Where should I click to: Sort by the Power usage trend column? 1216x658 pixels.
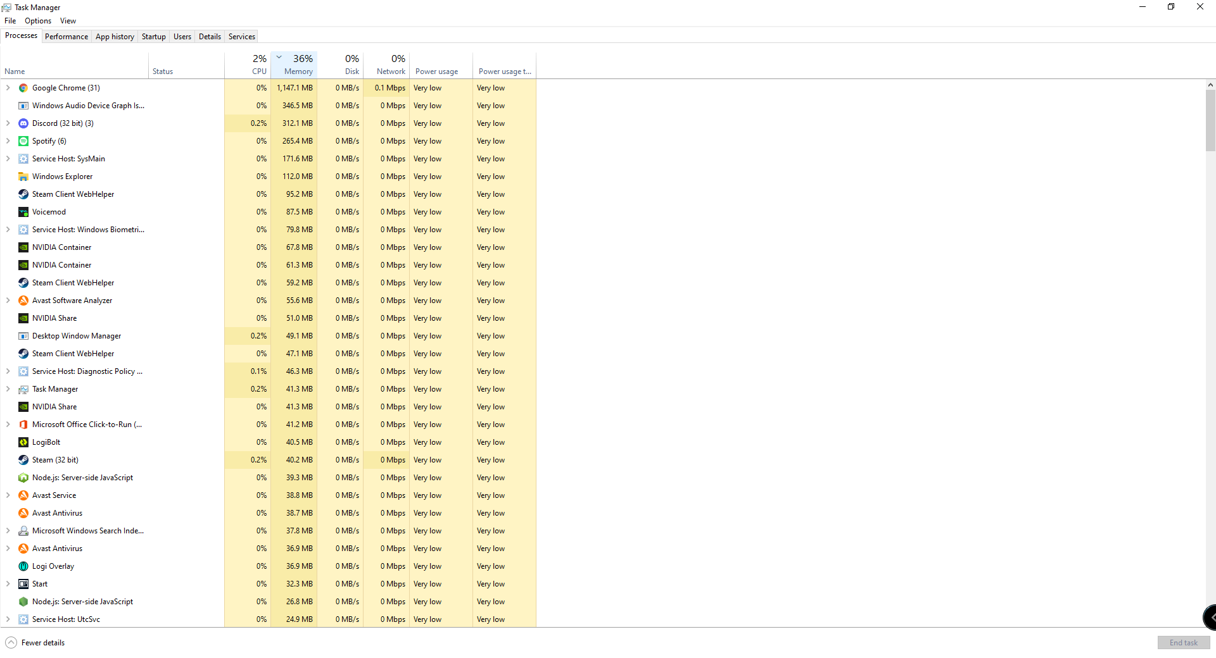click(505, 65)
